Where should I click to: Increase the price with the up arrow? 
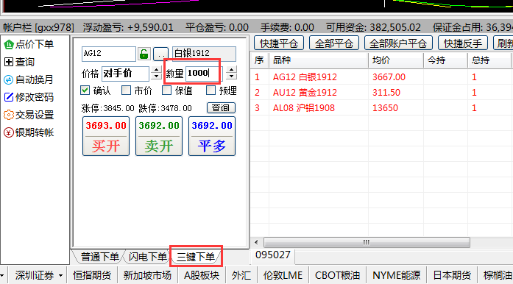(x=156, y=70)
